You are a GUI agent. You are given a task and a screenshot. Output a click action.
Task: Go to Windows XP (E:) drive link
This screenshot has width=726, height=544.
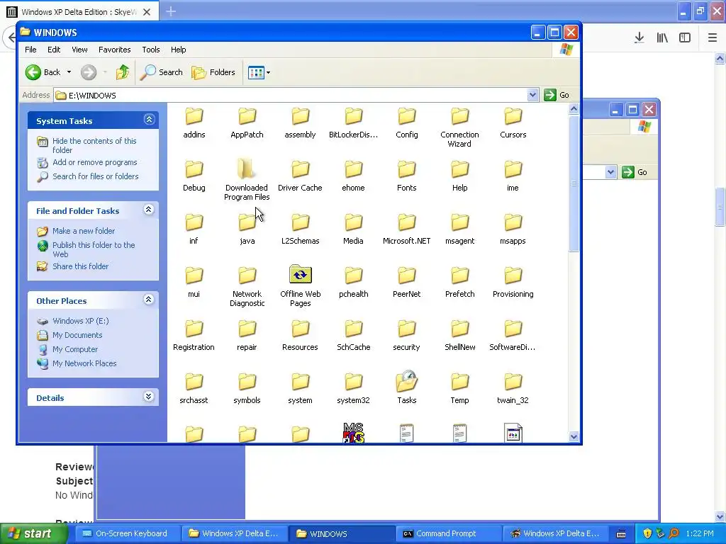[81, 321]
